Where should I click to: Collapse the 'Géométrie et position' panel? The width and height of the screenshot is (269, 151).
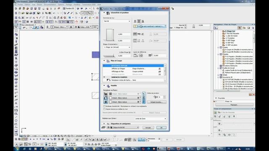coord(104,13)
